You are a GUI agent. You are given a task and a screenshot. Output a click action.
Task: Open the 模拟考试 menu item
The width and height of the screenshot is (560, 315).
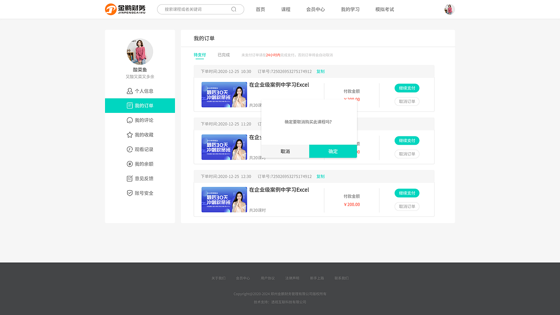(x=384, y=9)
